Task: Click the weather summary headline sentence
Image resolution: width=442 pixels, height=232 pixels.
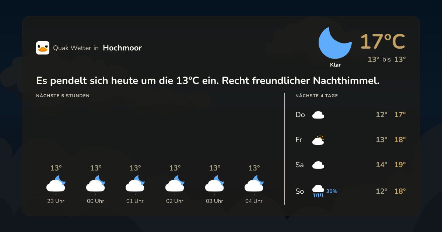Action: pos(208,80)
